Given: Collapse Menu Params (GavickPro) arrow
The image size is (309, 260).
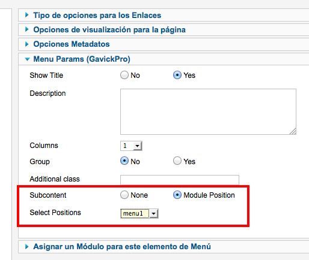Looking at the screenshot, I should [27, 59].
